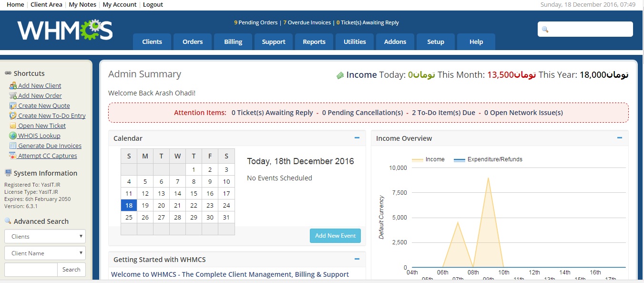
Task: View the 7 Overdue Invoices
Action: (x=307, y=22)
